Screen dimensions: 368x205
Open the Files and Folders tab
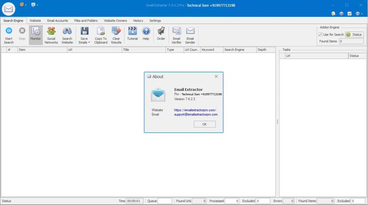click(x=86, y=21)
